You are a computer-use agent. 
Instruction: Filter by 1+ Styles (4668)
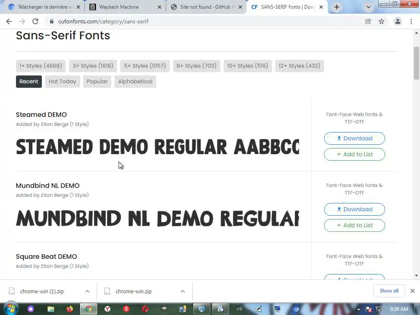[41, 66]
